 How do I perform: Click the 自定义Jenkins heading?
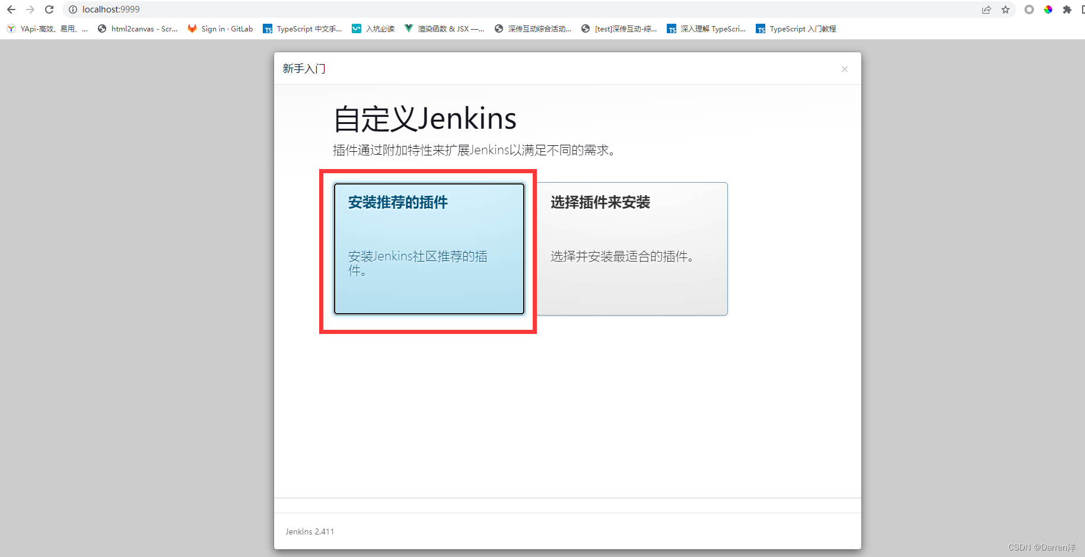point(425,119)
